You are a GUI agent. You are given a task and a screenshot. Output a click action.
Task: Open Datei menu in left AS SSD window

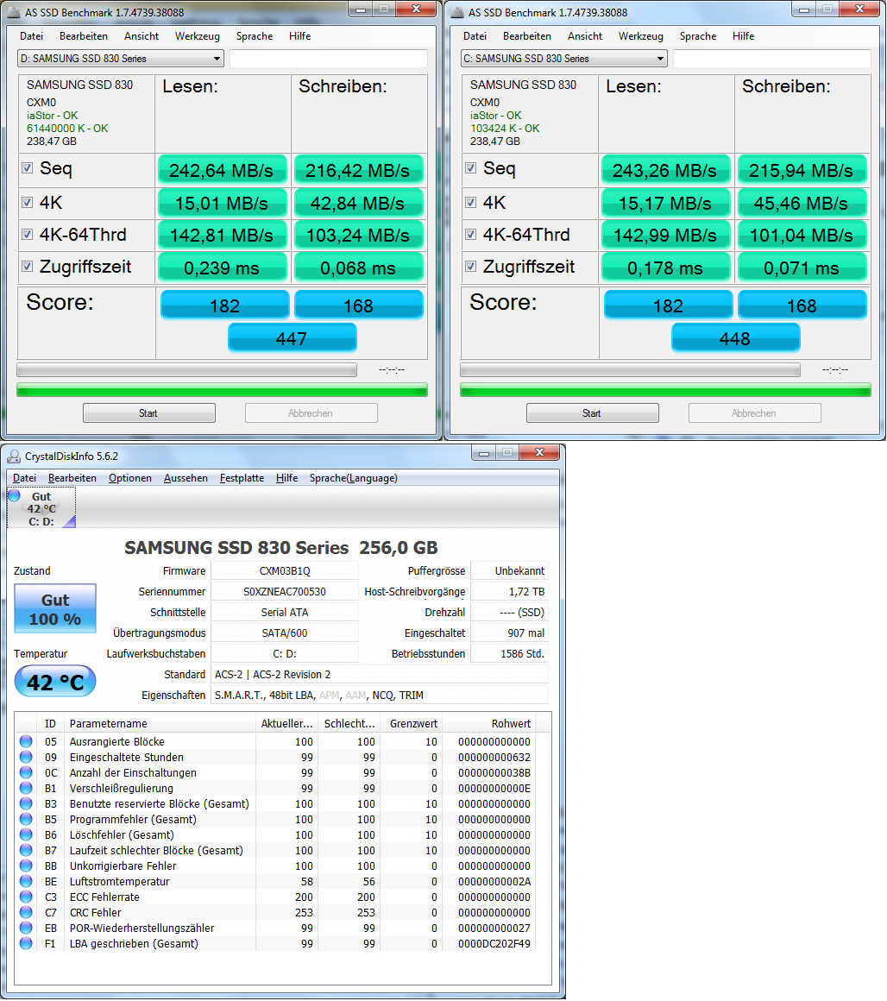click(x=31, y=36)
